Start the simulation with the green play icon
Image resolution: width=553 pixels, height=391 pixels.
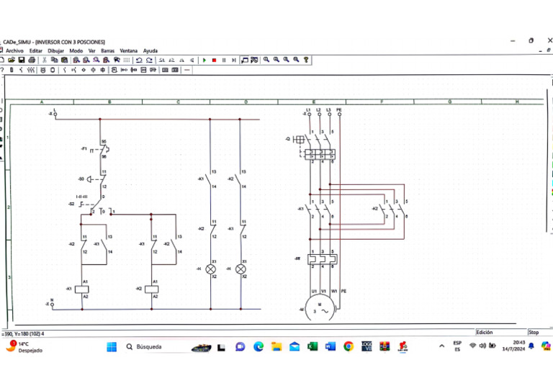(x=204, y=60)
